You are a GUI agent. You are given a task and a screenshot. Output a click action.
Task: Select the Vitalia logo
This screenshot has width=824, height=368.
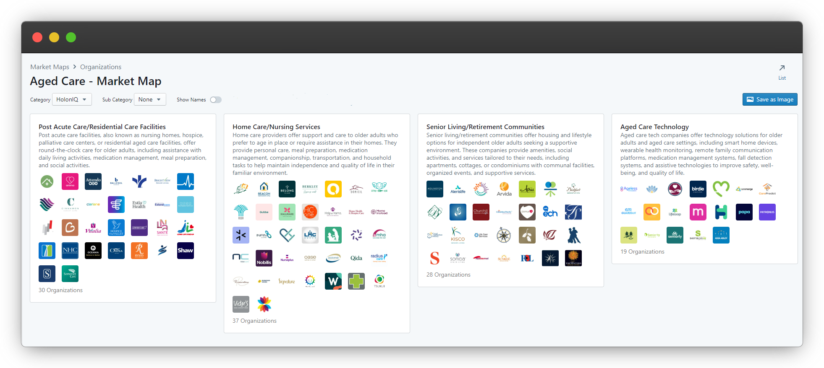coord(93,228)
